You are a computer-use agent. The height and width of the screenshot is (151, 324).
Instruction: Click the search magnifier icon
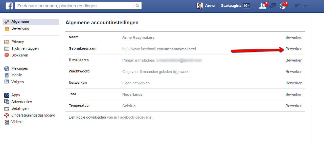coord(137,6)
